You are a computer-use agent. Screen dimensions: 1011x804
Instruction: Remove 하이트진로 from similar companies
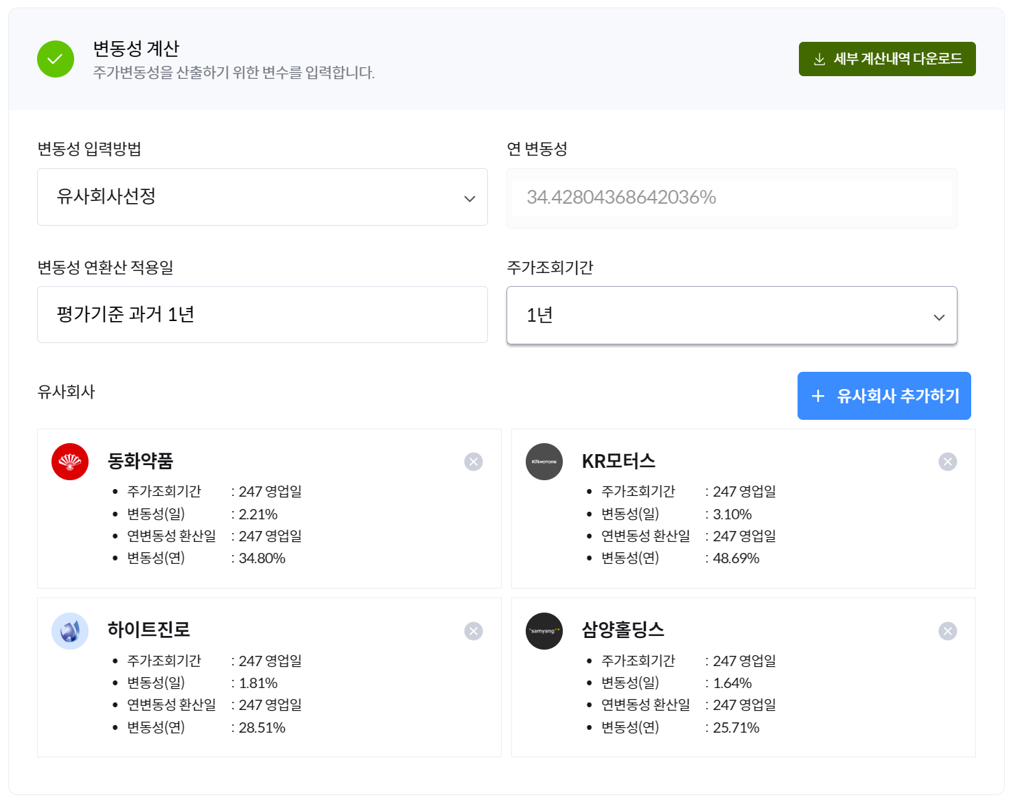474,631
